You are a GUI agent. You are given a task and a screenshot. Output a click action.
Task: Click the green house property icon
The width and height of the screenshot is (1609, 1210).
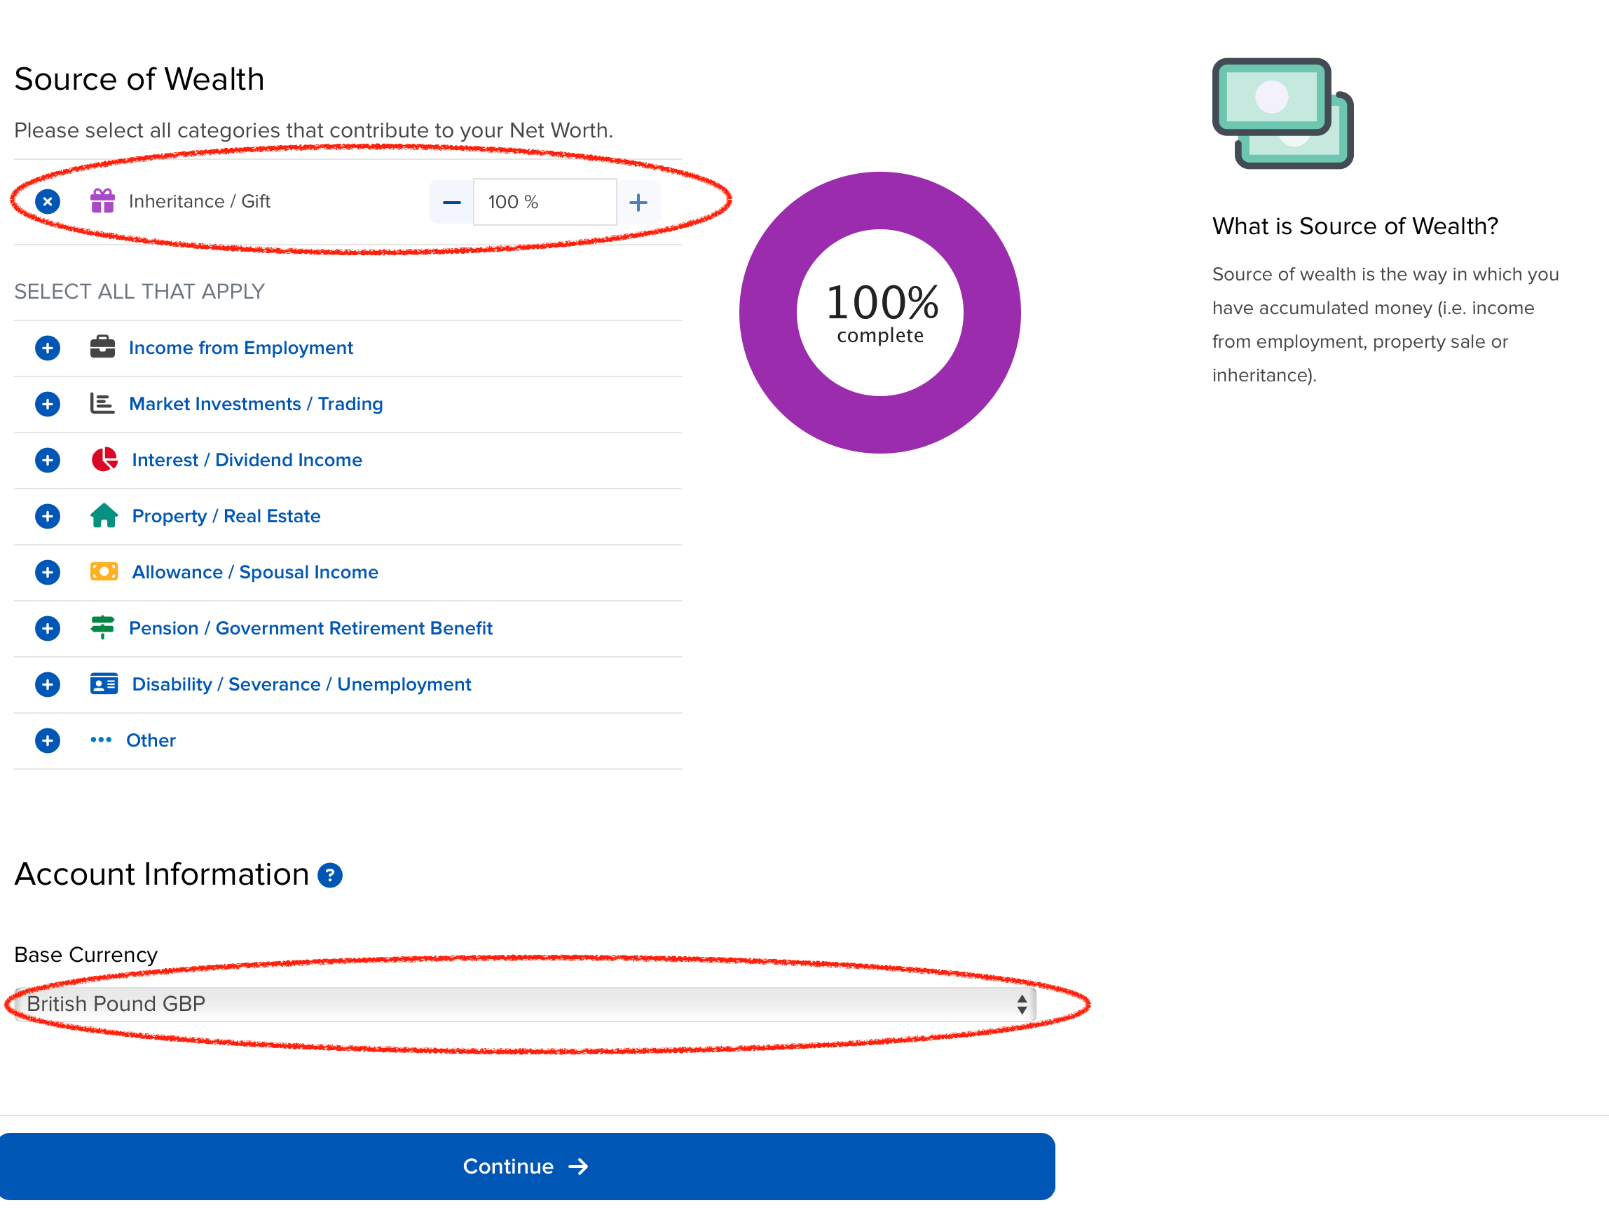(104, 516)
